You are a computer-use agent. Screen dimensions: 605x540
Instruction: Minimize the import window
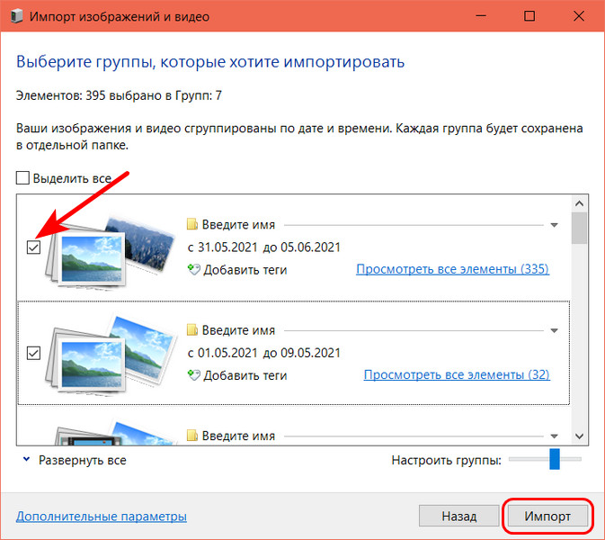coord(481,16)
